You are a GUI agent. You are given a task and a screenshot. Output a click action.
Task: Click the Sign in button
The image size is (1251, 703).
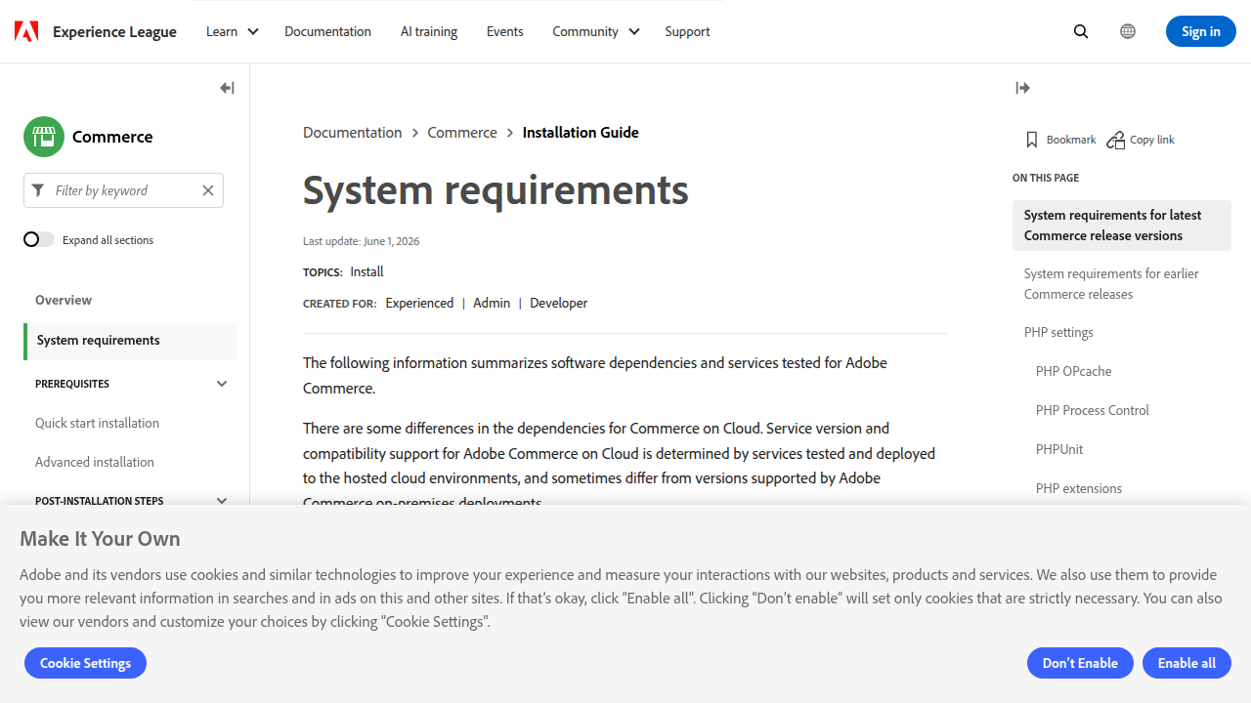pos(1201,31)
